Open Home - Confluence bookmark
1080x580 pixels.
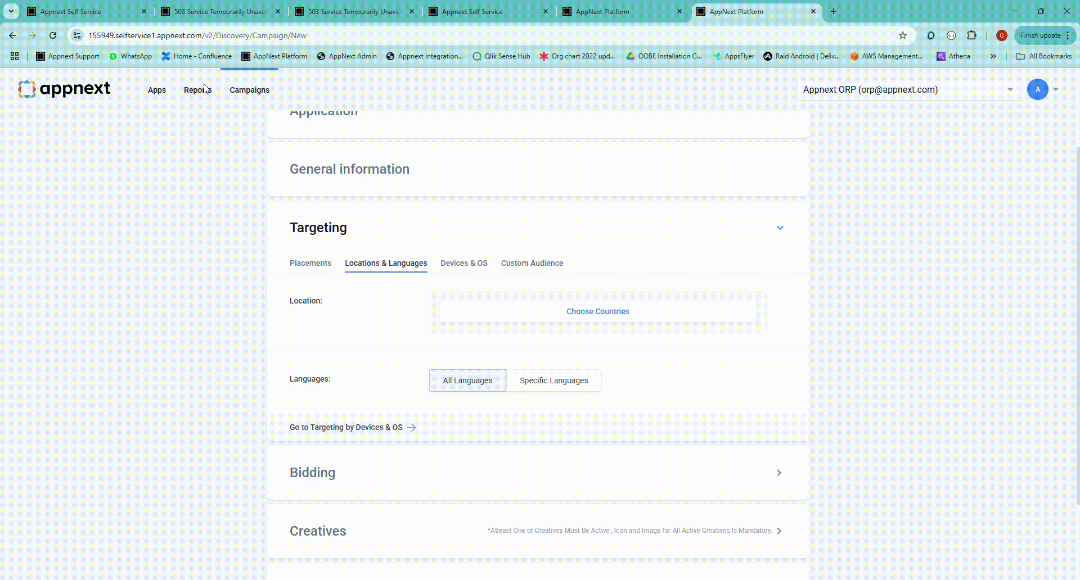click(197, 56)
